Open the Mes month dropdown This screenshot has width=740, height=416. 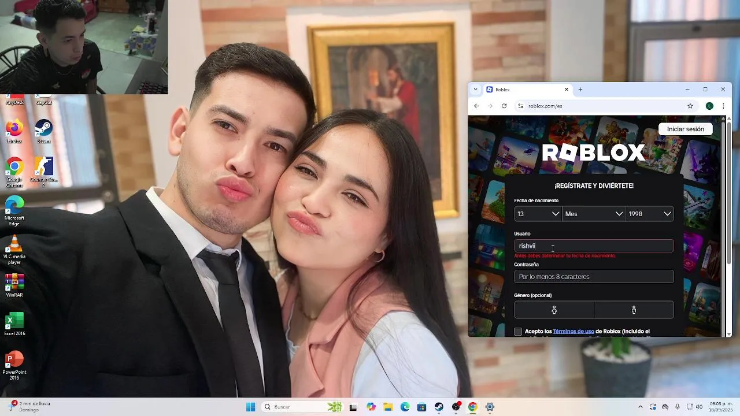click(594, 214)
